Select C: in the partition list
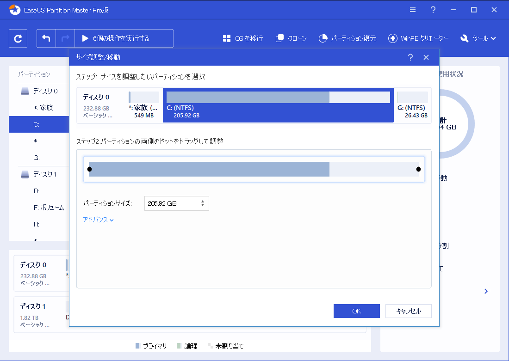 pos(39,124)
